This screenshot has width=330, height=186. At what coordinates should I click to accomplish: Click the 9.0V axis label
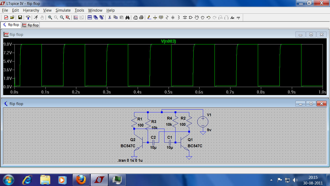point(7,44)
